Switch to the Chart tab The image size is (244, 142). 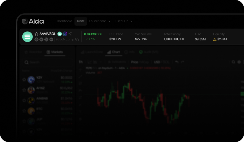(114, 52)
